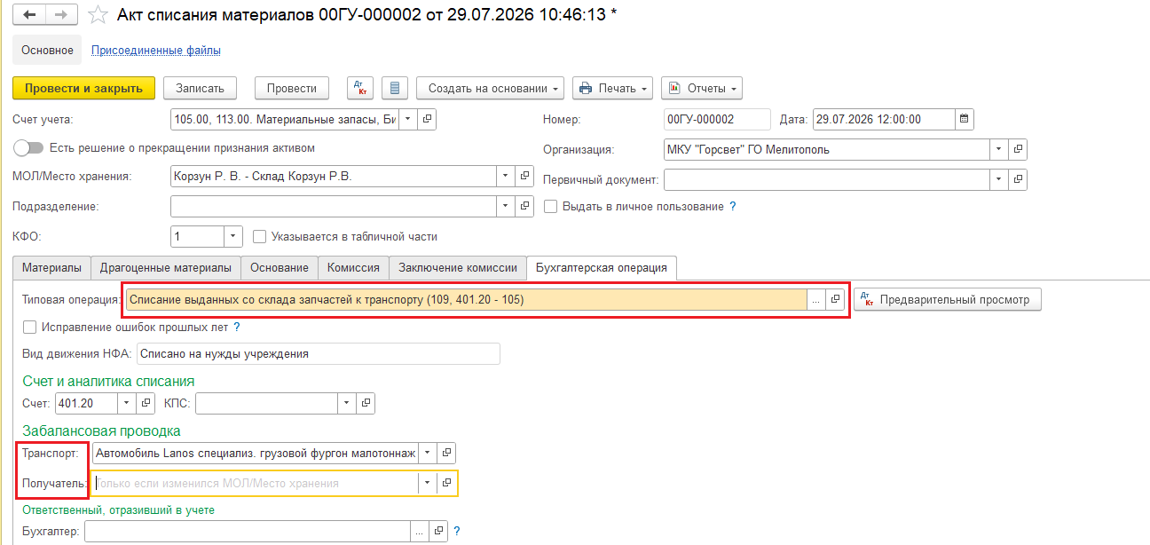The image size is (1150, 545).
Task: Open the calendar picker for Дата field
Action: click(965, 119)
